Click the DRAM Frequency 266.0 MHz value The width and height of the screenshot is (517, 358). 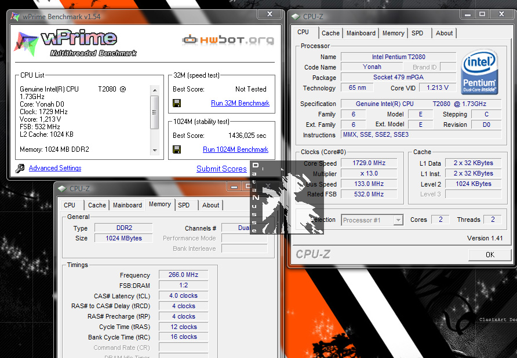(x=183, y=275)
